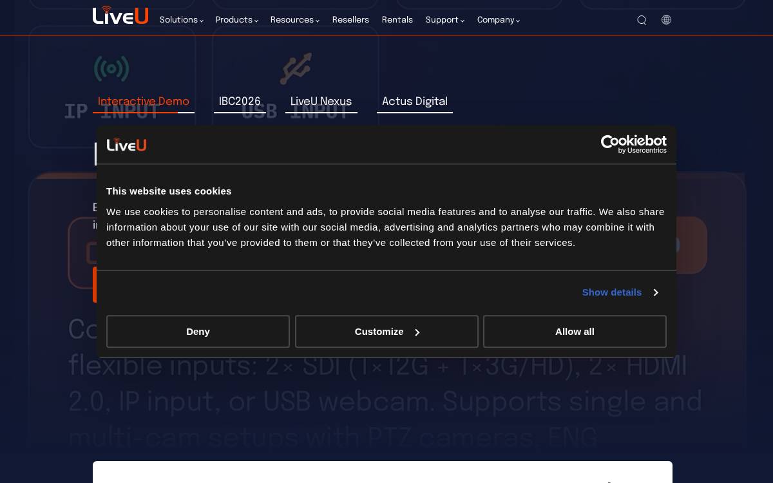
Task: Expand the Company dropdown menu
Action: coord(499,20)
